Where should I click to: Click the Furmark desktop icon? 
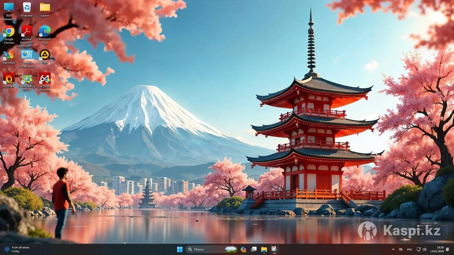tap(9, 79)
